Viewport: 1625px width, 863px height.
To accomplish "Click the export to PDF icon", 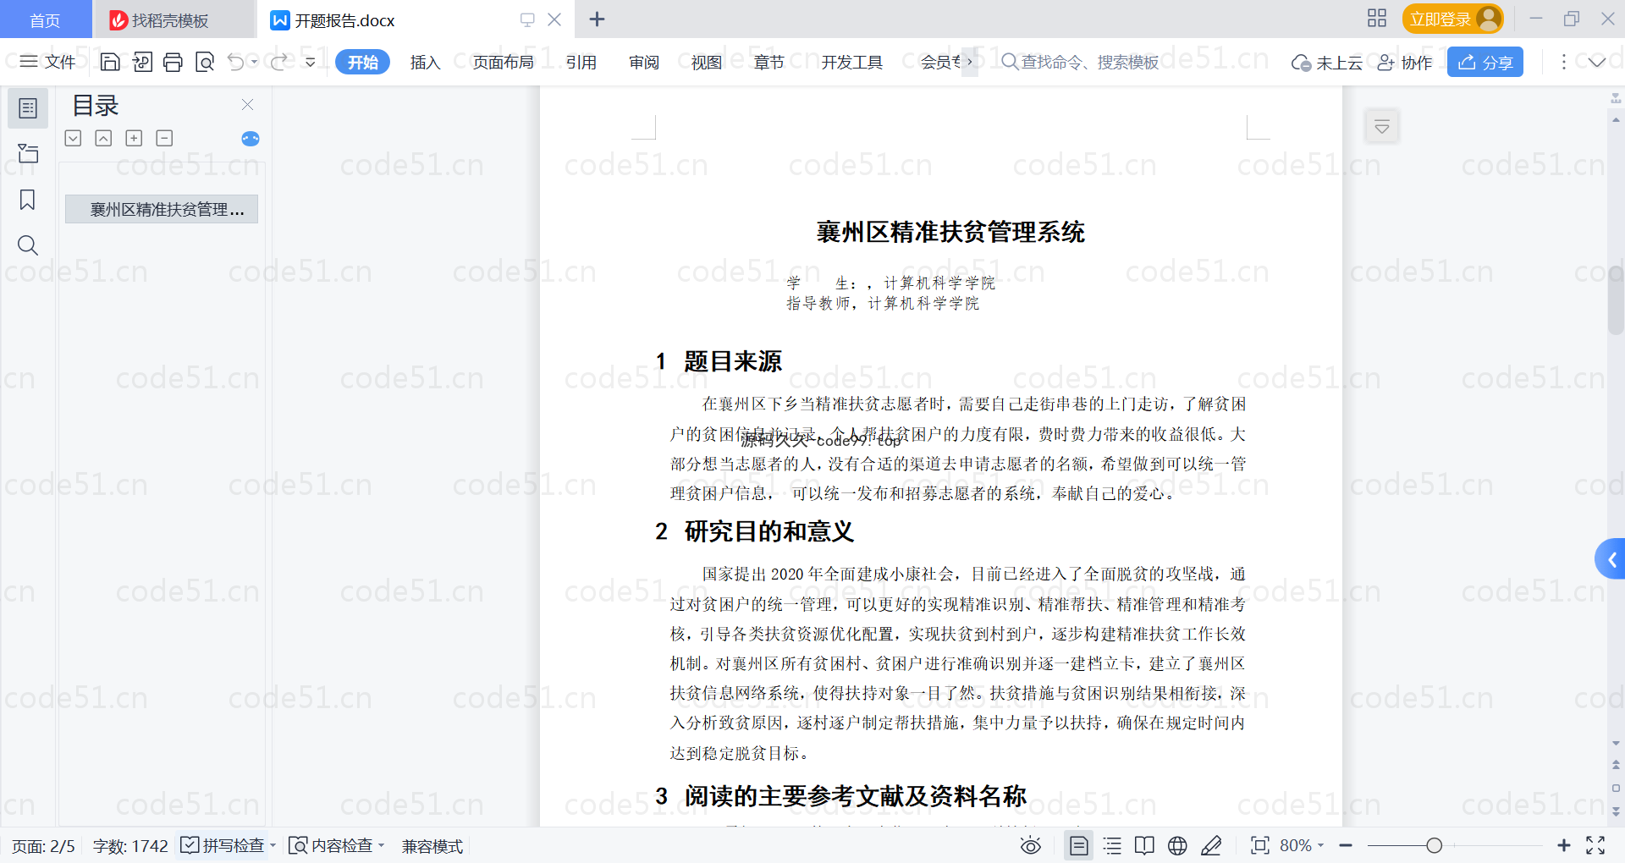I will coord(142,62).
